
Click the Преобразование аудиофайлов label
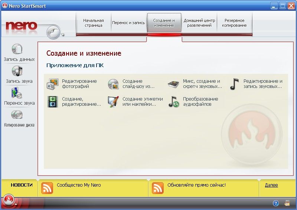(200, 102)
